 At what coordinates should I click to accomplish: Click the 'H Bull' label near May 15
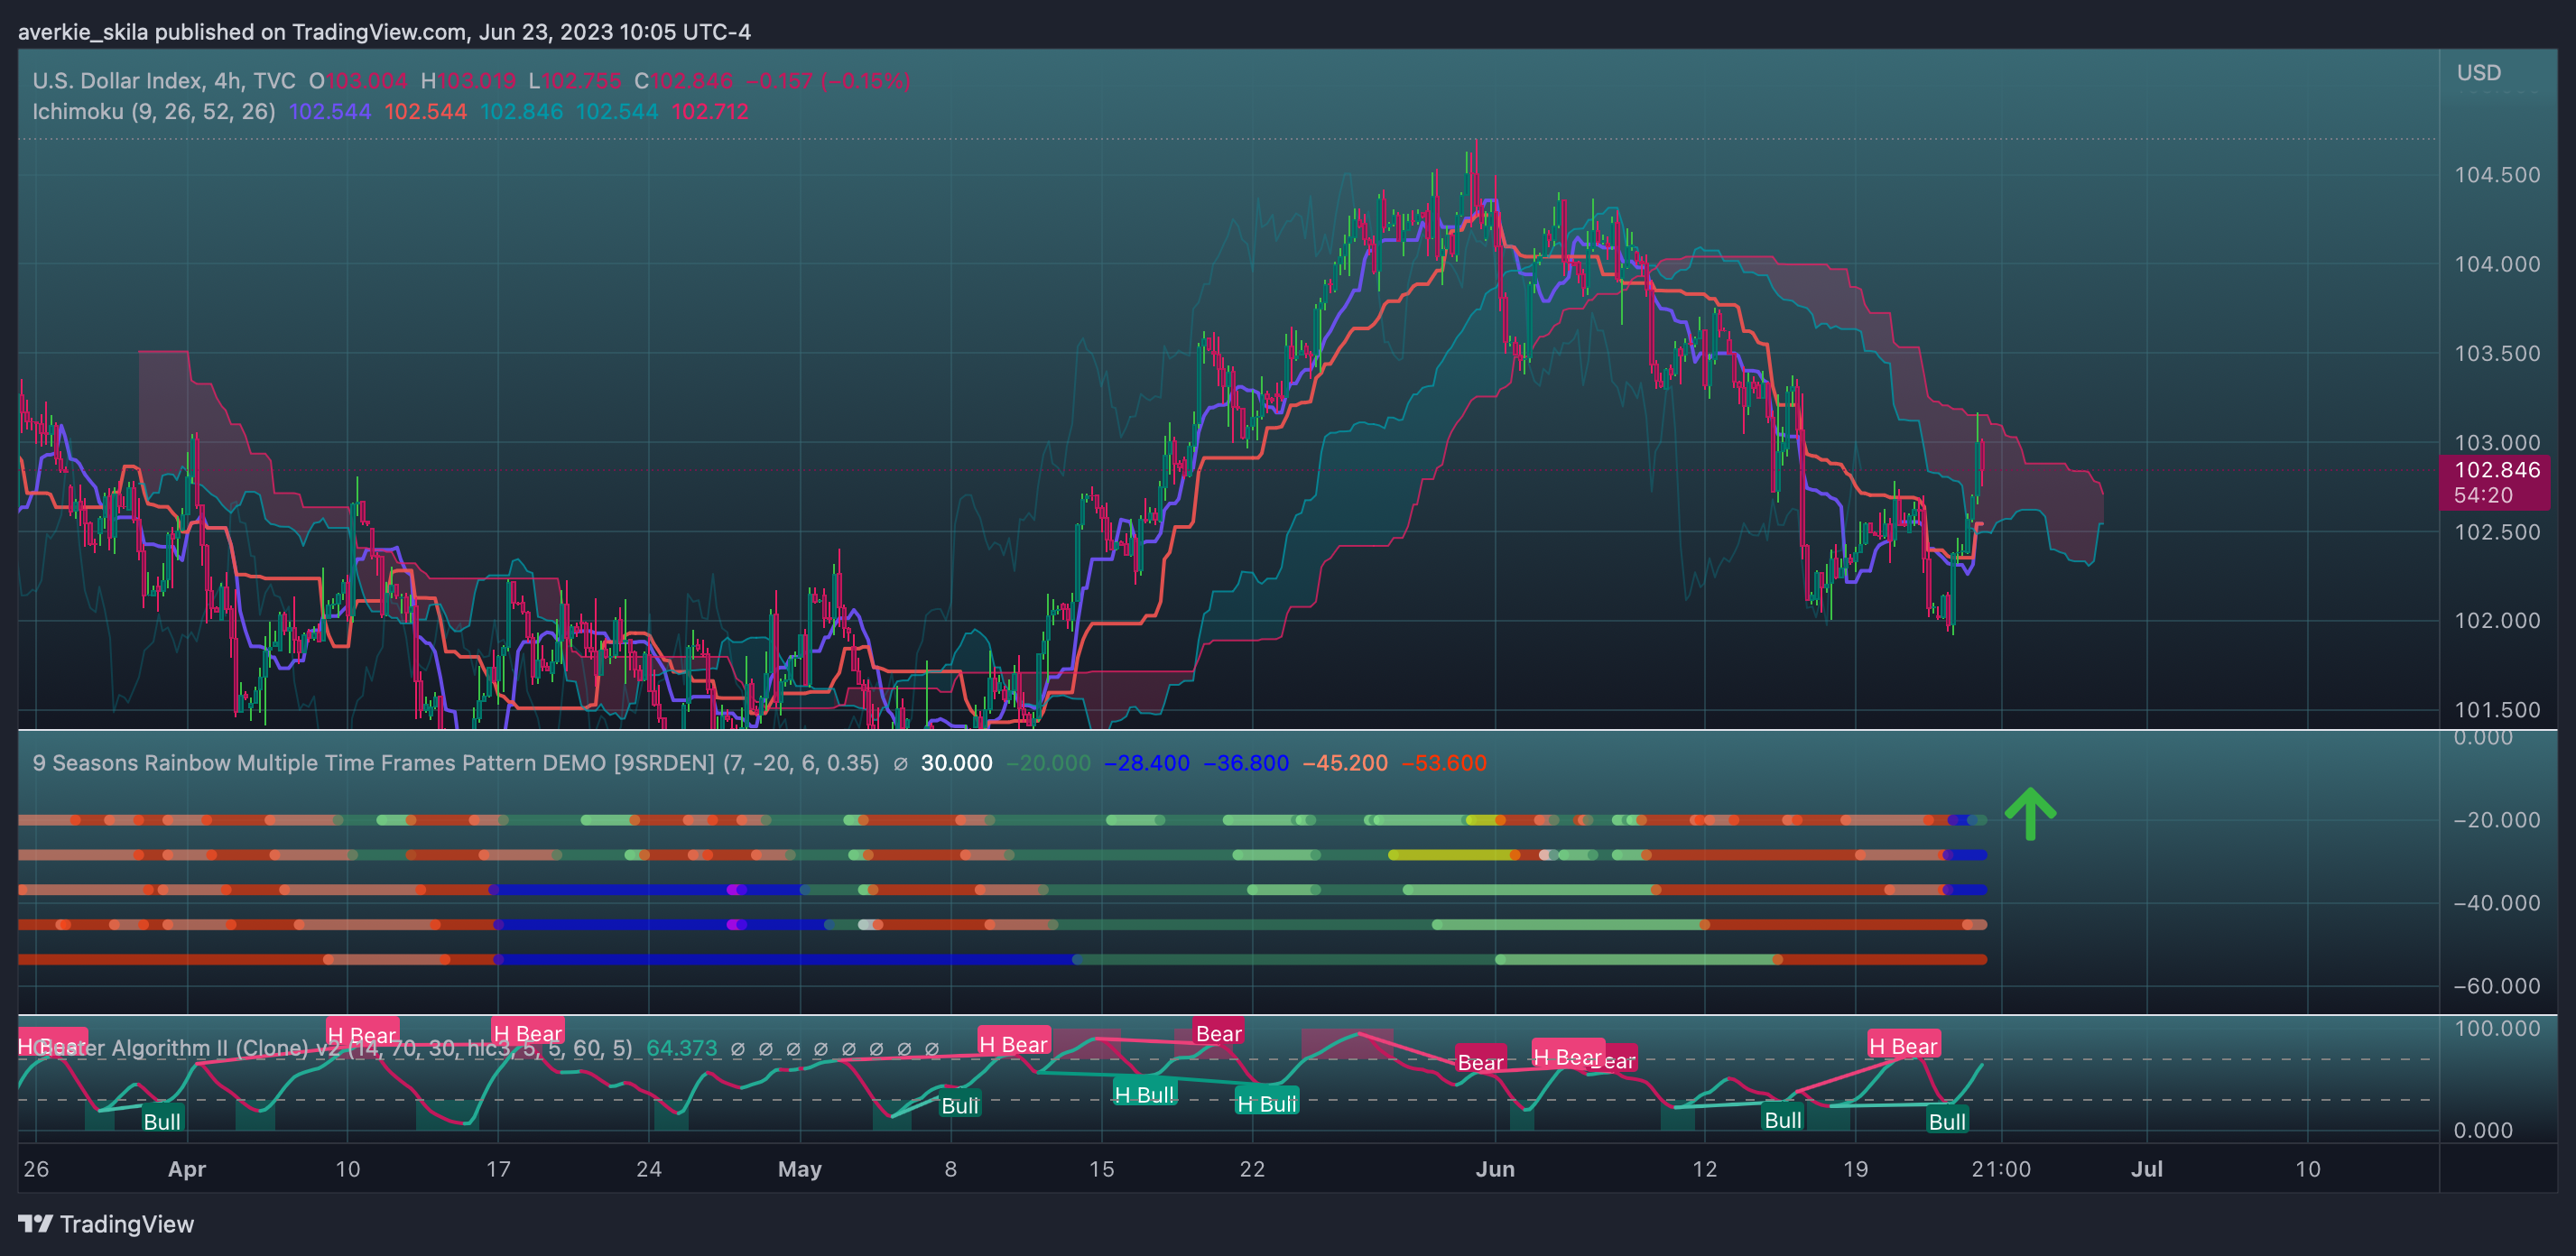(1145, 1094)
